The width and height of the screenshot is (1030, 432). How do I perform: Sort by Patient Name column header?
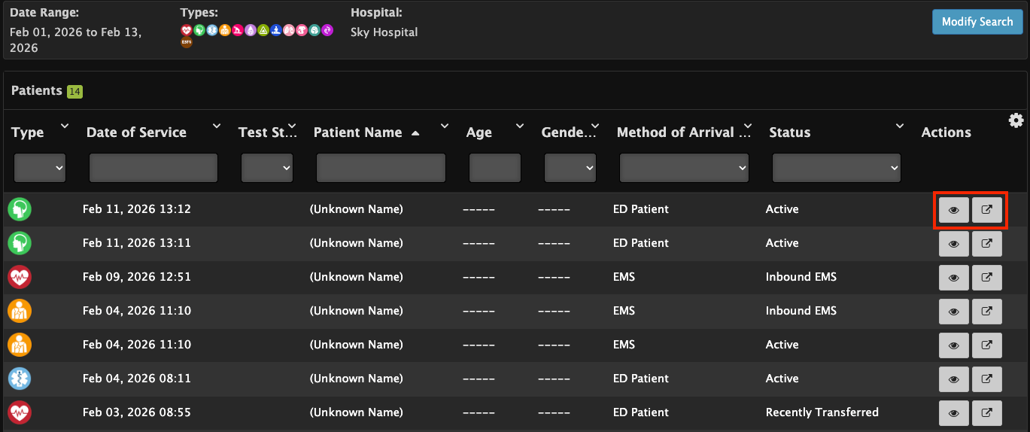(357, 132)
